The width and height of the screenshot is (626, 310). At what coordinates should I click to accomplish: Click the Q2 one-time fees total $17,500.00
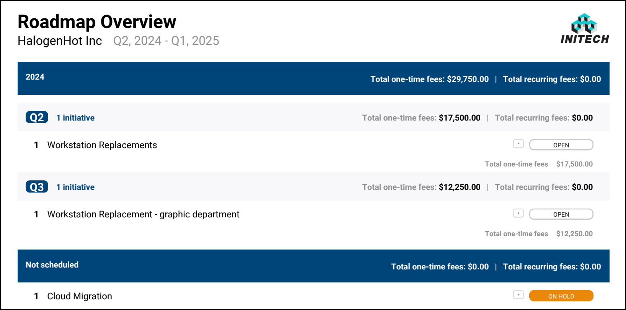[460, 118]
